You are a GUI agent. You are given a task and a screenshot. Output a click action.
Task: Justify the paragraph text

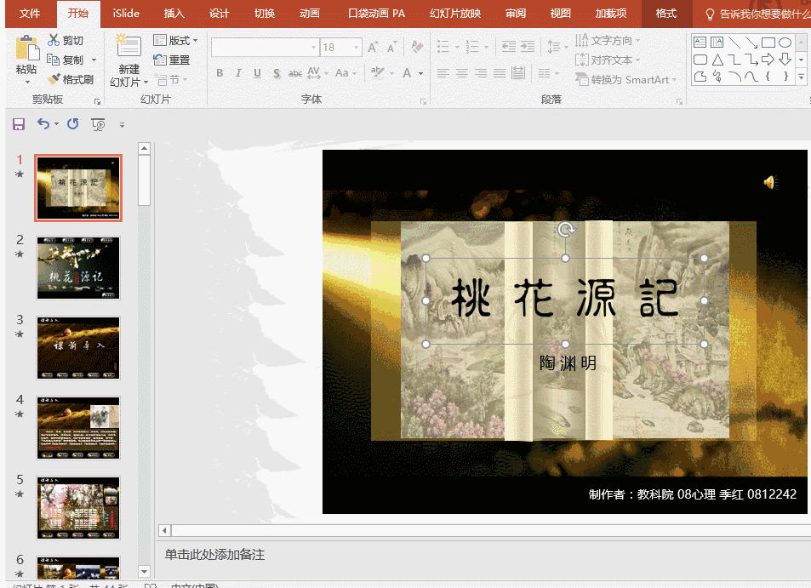tap(500, 73)
